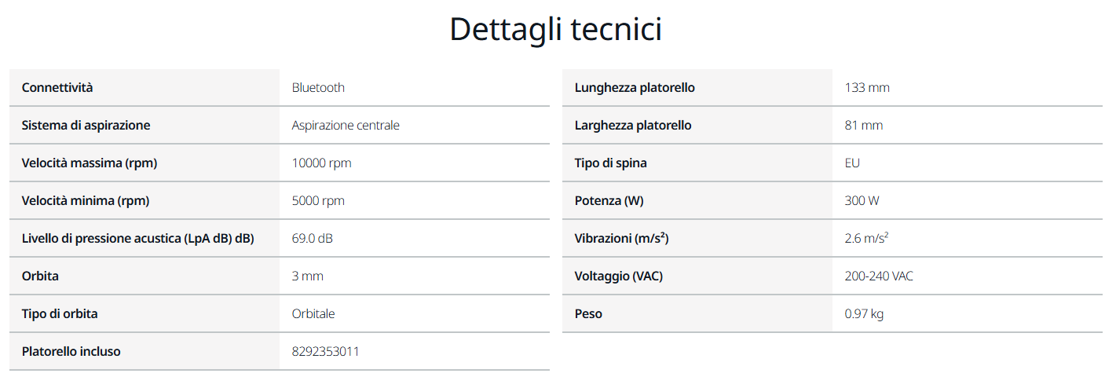Click the 69.0 dB value
The image size is (1116, 388).
tap(312, 239)
